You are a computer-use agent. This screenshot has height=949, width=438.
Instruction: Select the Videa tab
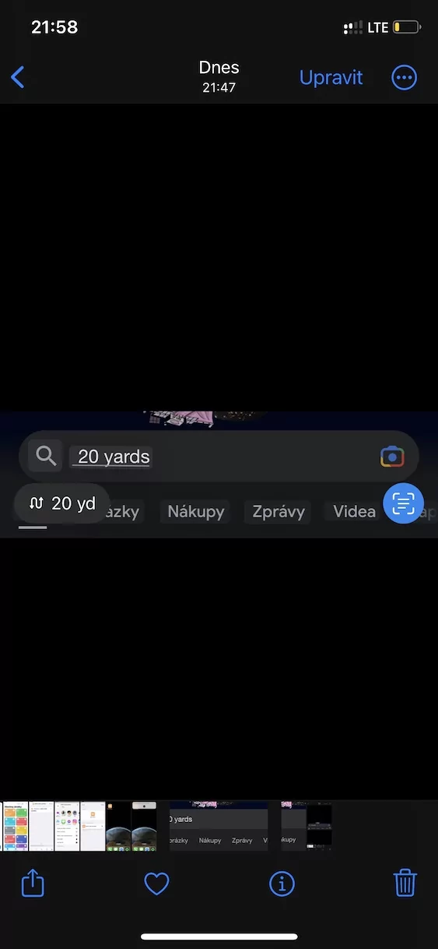coord(354,511)
